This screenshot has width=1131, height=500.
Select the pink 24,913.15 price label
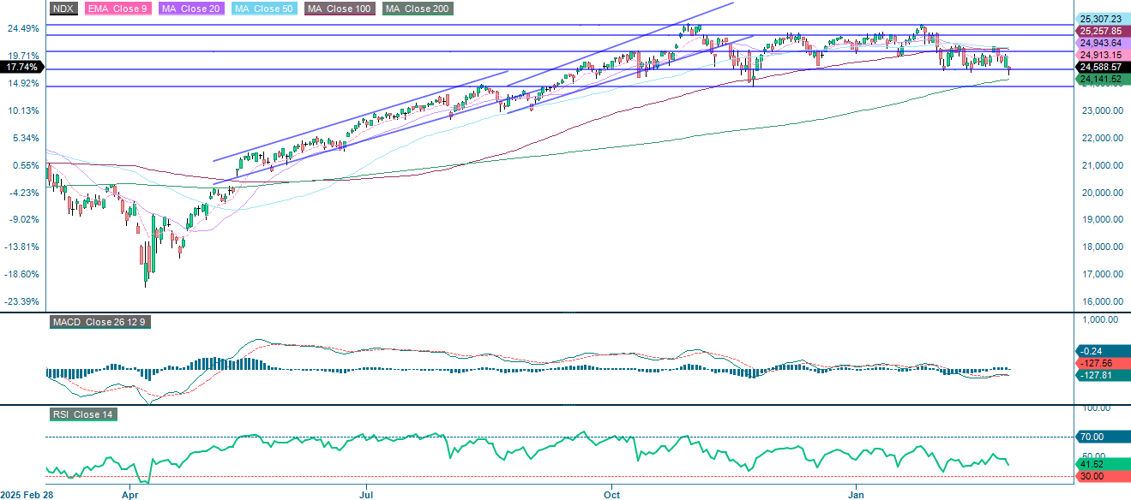click(x=1101, y=53)
